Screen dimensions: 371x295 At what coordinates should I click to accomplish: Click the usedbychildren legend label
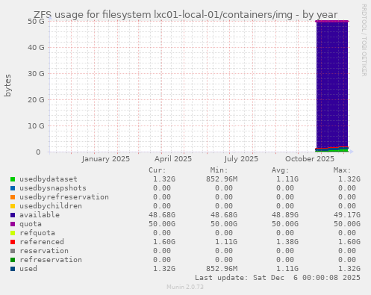(x=51, y=206)
